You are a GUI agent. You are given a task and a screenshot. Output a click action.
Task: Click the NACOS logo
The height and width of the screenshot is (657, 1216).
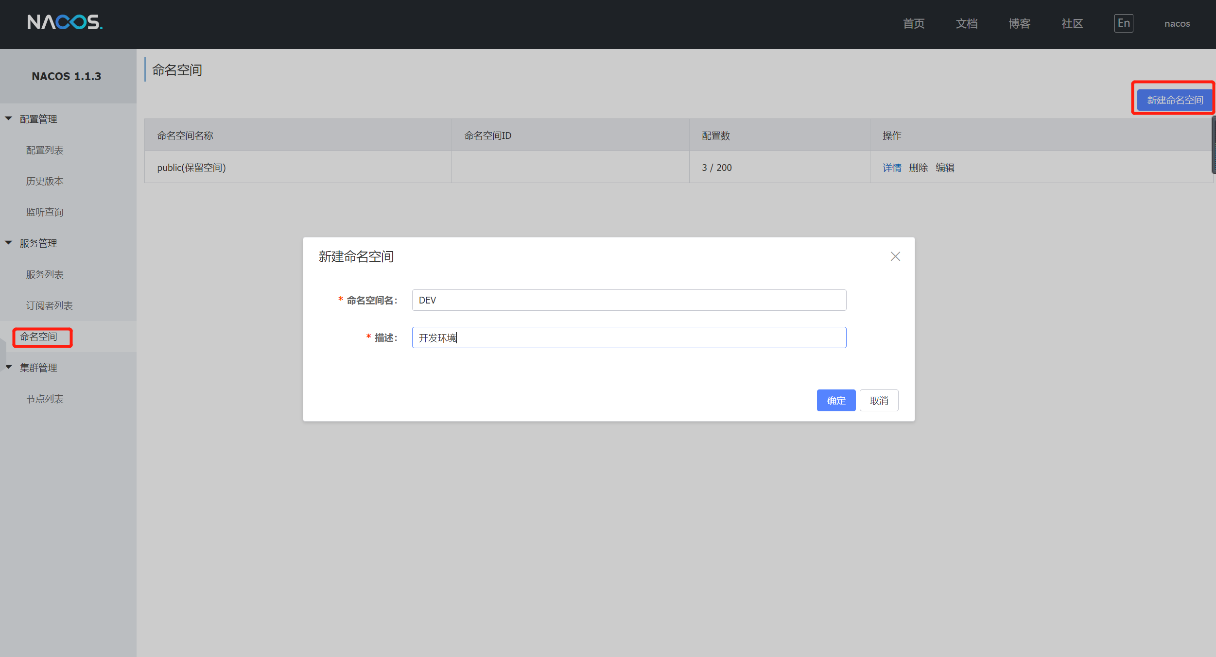pyautogui.click(x=65, y=22)
